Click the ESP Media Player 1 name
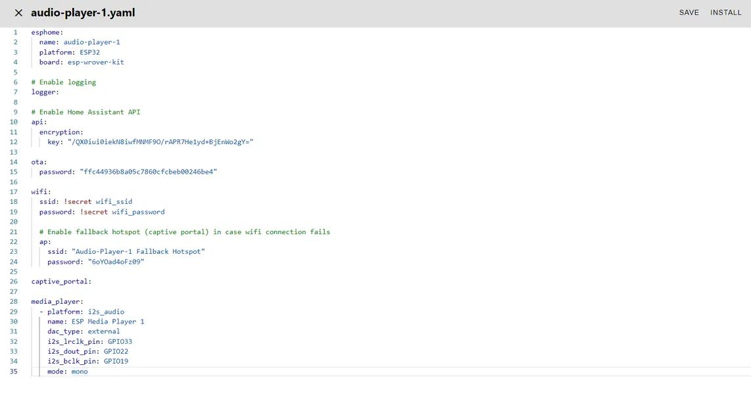Screen dimensions: 751x411 point(108,322)
